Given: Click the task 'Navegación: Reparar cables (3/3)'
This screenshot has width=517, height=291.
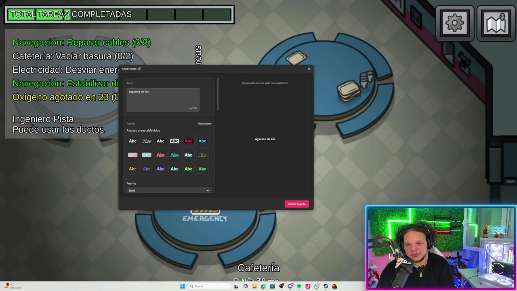Looking at the screenshot, I should 82,42.
